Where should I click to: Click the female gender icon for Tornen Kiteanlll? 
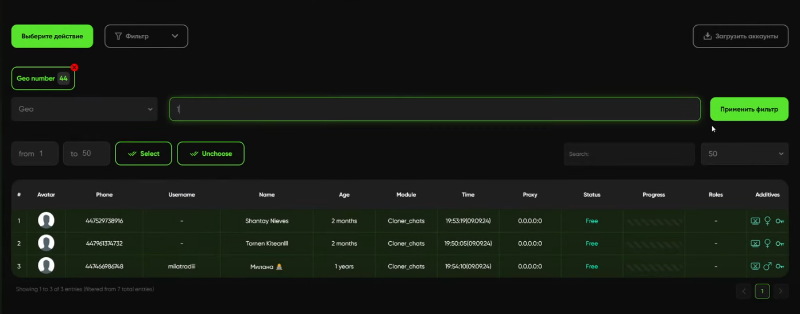767,244
